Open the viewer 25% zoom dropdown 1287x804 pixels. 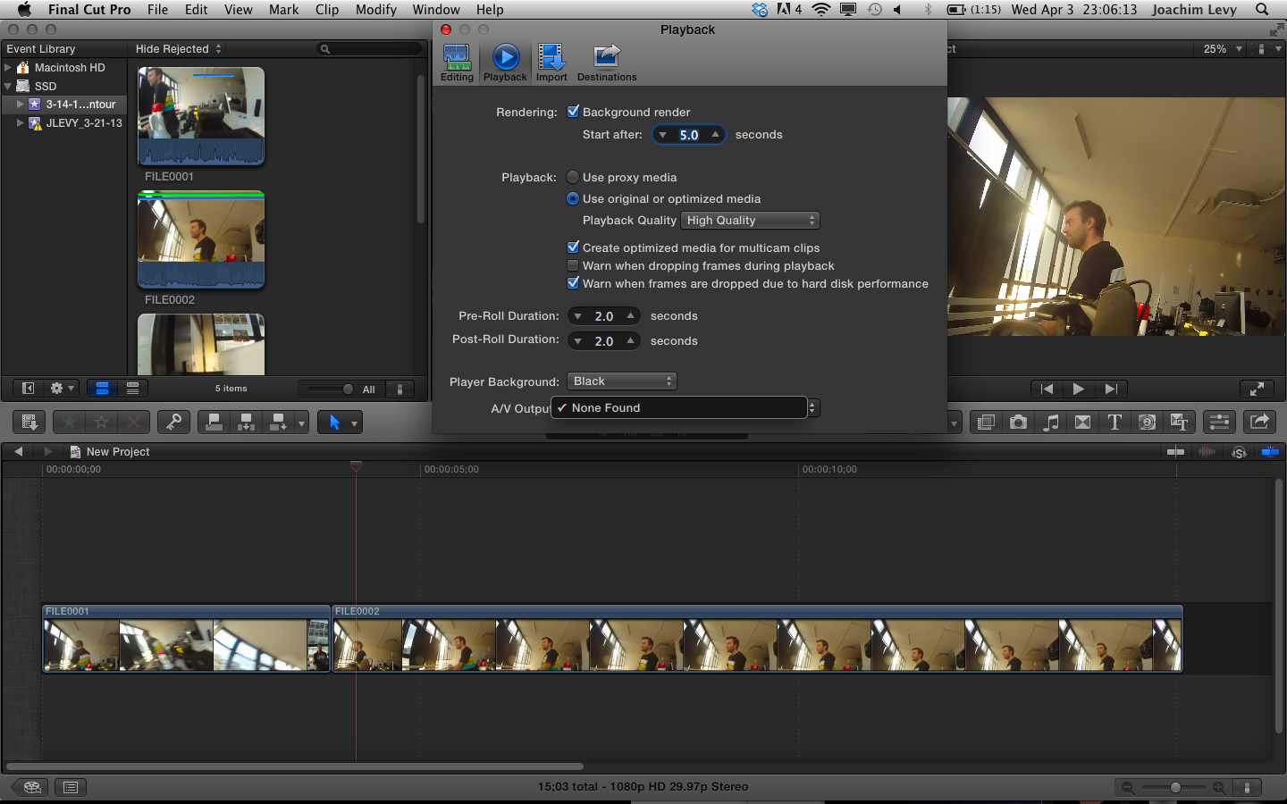tap(1223, 49)
